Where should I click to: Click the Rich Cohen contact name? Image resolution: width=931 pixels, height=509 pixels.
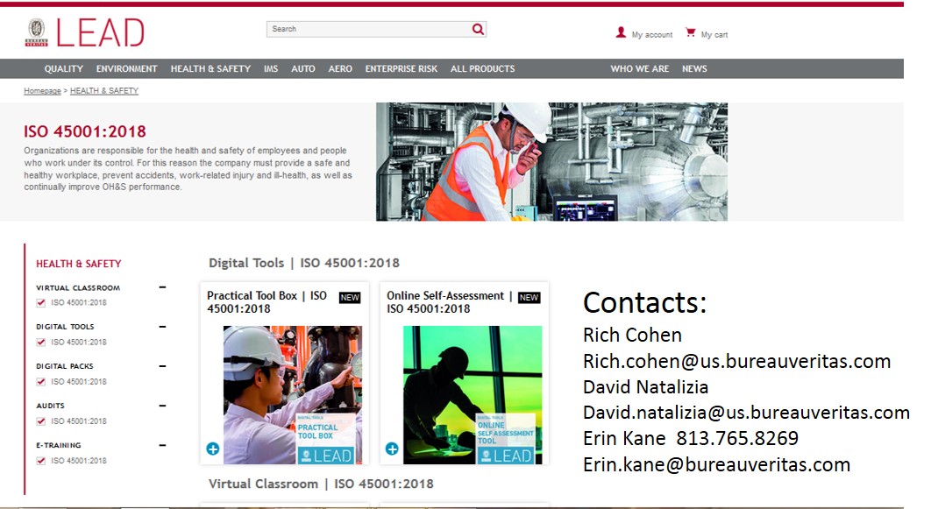[x=632, y=336]
